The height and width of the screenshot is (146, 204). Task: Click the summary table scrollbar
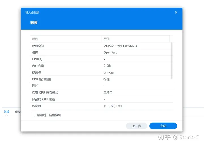[171, 61]
